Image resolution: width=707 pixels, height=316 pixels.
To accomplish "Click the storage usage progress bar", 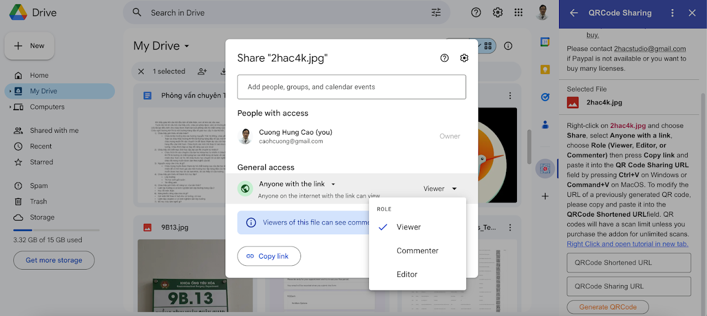I will 56,230.
